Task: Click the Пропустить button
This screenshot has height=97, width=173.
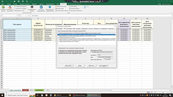Action: (91, 65)
